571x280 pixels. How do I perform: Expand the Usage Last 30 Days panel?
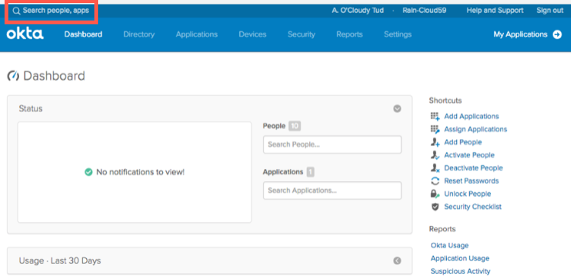[397, 261]
